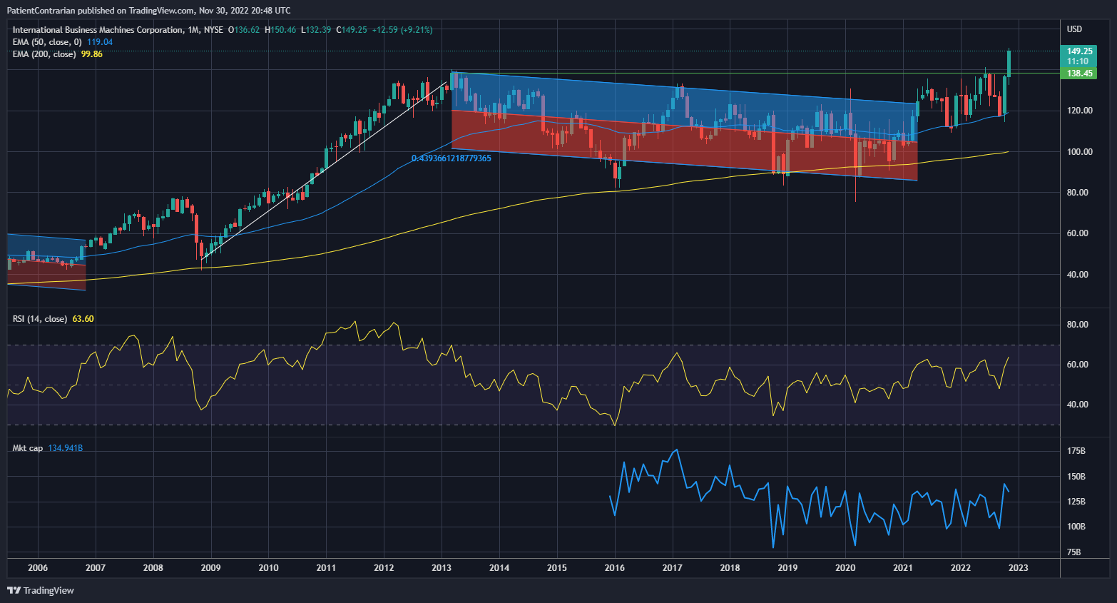Image resolution: width=1117 pixels, height=603 pixels.
Task: Click the 2013 year label on time axis
Action: tap(442, 568)
